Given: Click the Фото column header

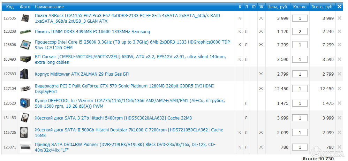Looking at the screenshot, I should coord(25,7).
